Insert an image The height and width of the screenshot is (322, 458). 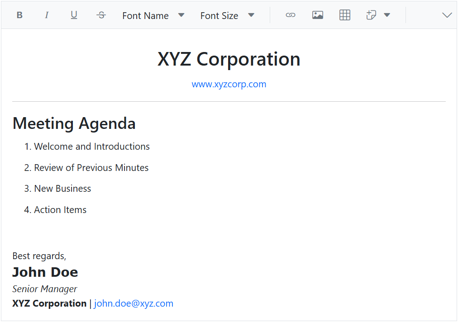(317, 15)
